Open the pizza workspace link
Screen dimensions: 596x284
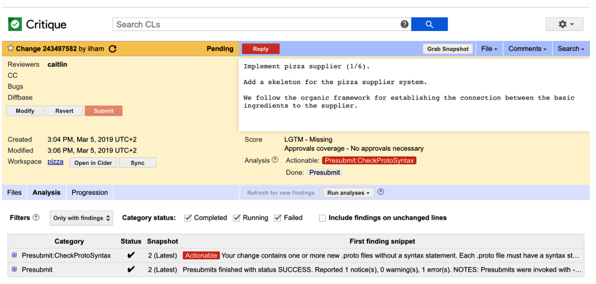point(55,161)
